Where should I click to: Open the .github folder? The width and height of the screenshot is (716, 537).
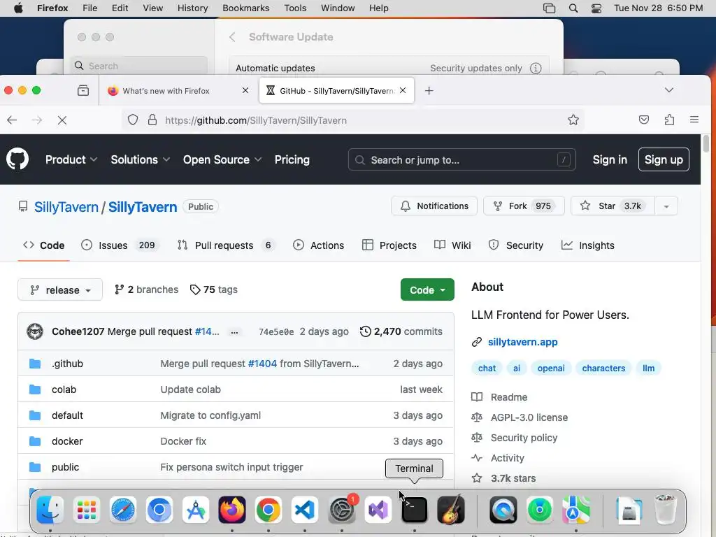click(x=67, y=364)
